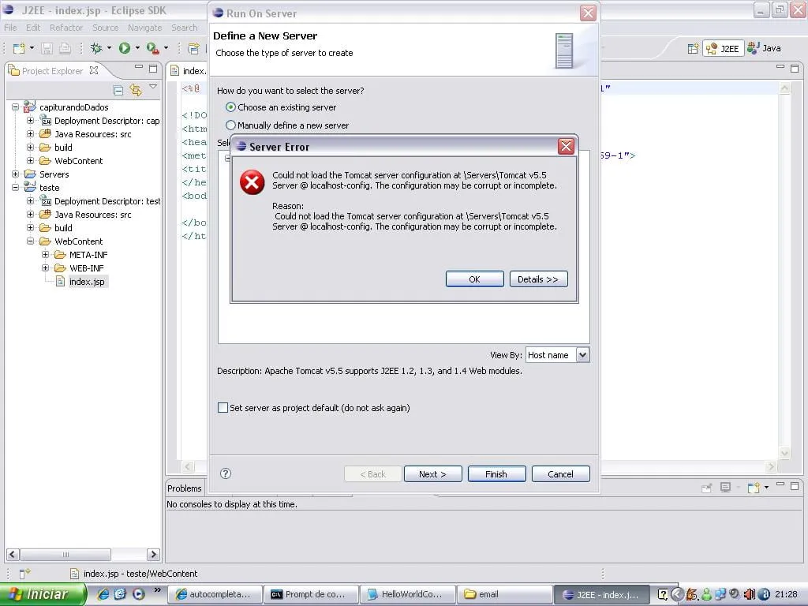This screenshot has width=808, height=606.
Task: Click Finish in Run On Server wizard
Action: [x=496, y=474]
